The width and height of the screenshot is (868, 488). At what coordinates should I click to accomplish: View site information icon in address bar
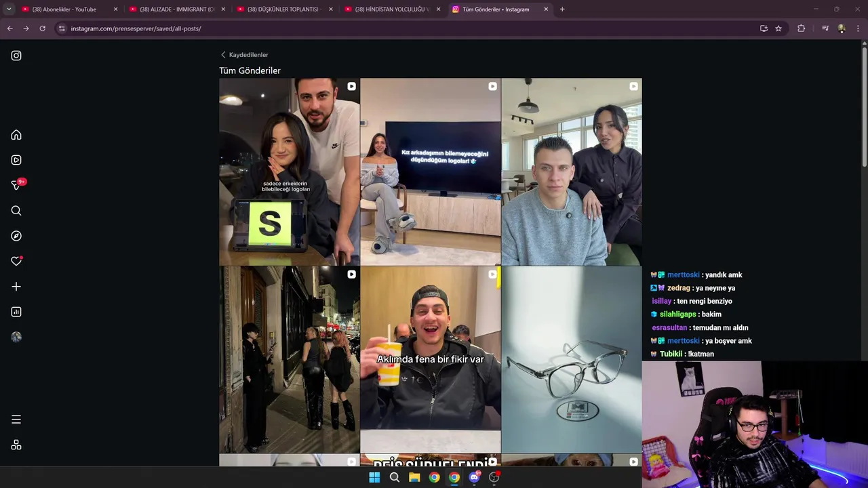[62, 28]
